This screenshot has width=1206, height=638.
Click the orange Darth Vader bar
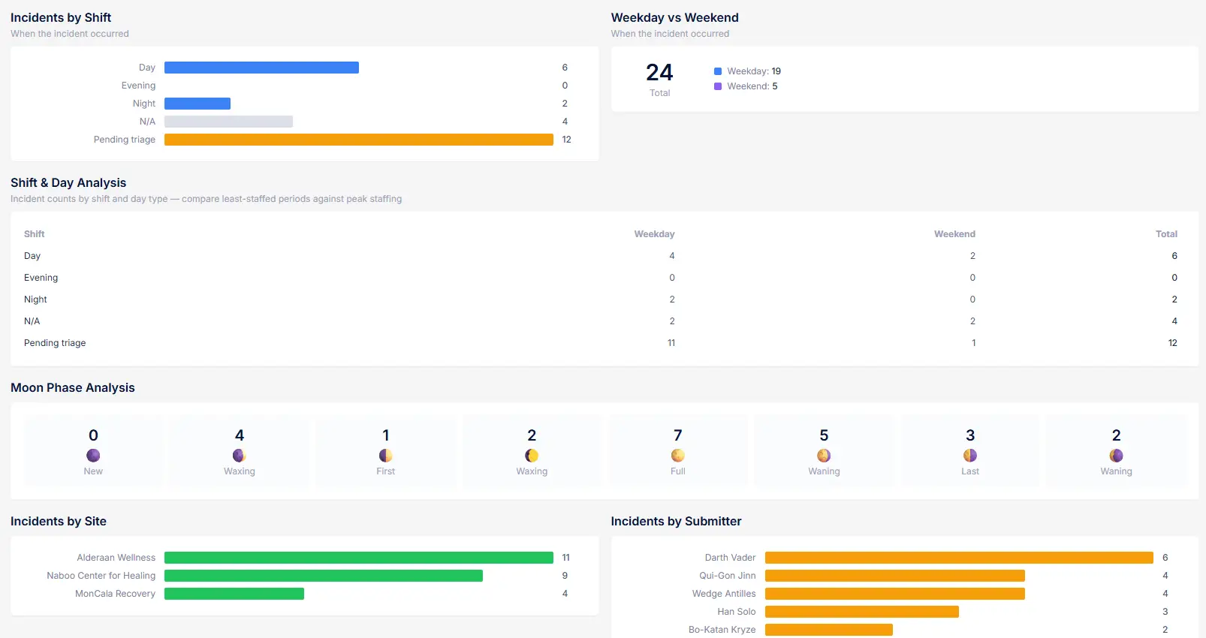[959, 558]
